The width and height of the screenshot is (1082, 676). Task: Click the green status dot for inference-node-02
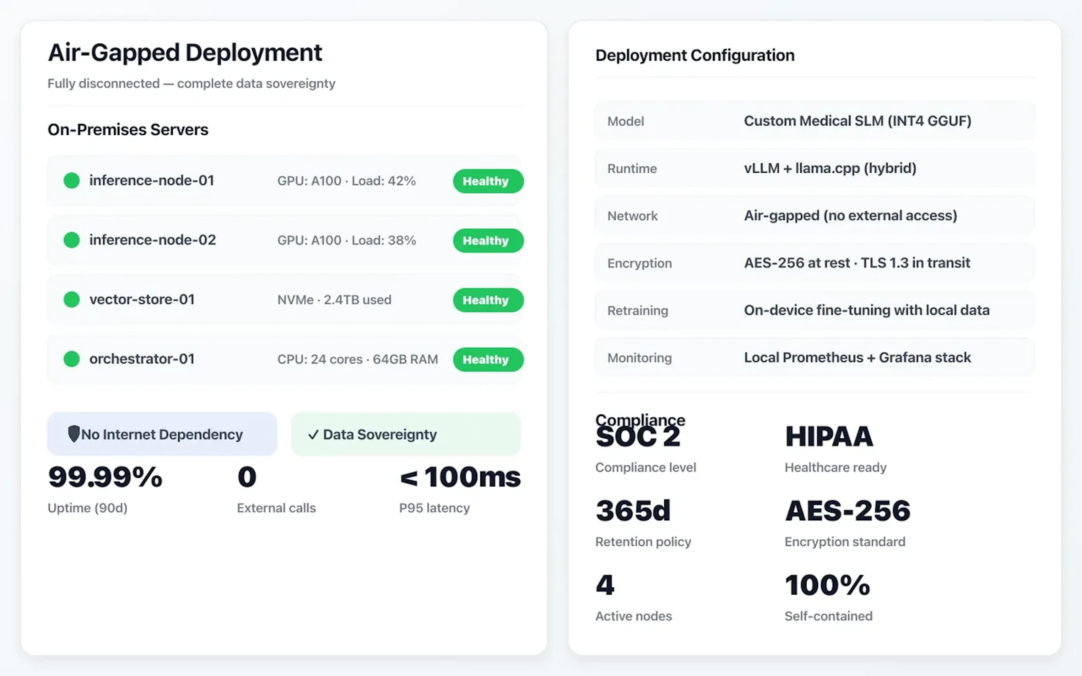coord(72,240)
